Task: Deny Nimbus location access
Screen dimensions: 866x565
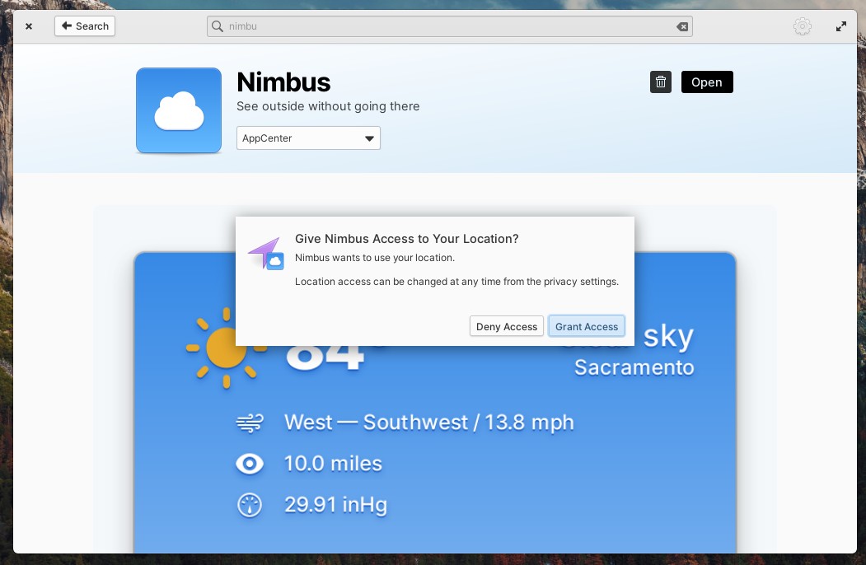Action: click(x=507, y=326)
